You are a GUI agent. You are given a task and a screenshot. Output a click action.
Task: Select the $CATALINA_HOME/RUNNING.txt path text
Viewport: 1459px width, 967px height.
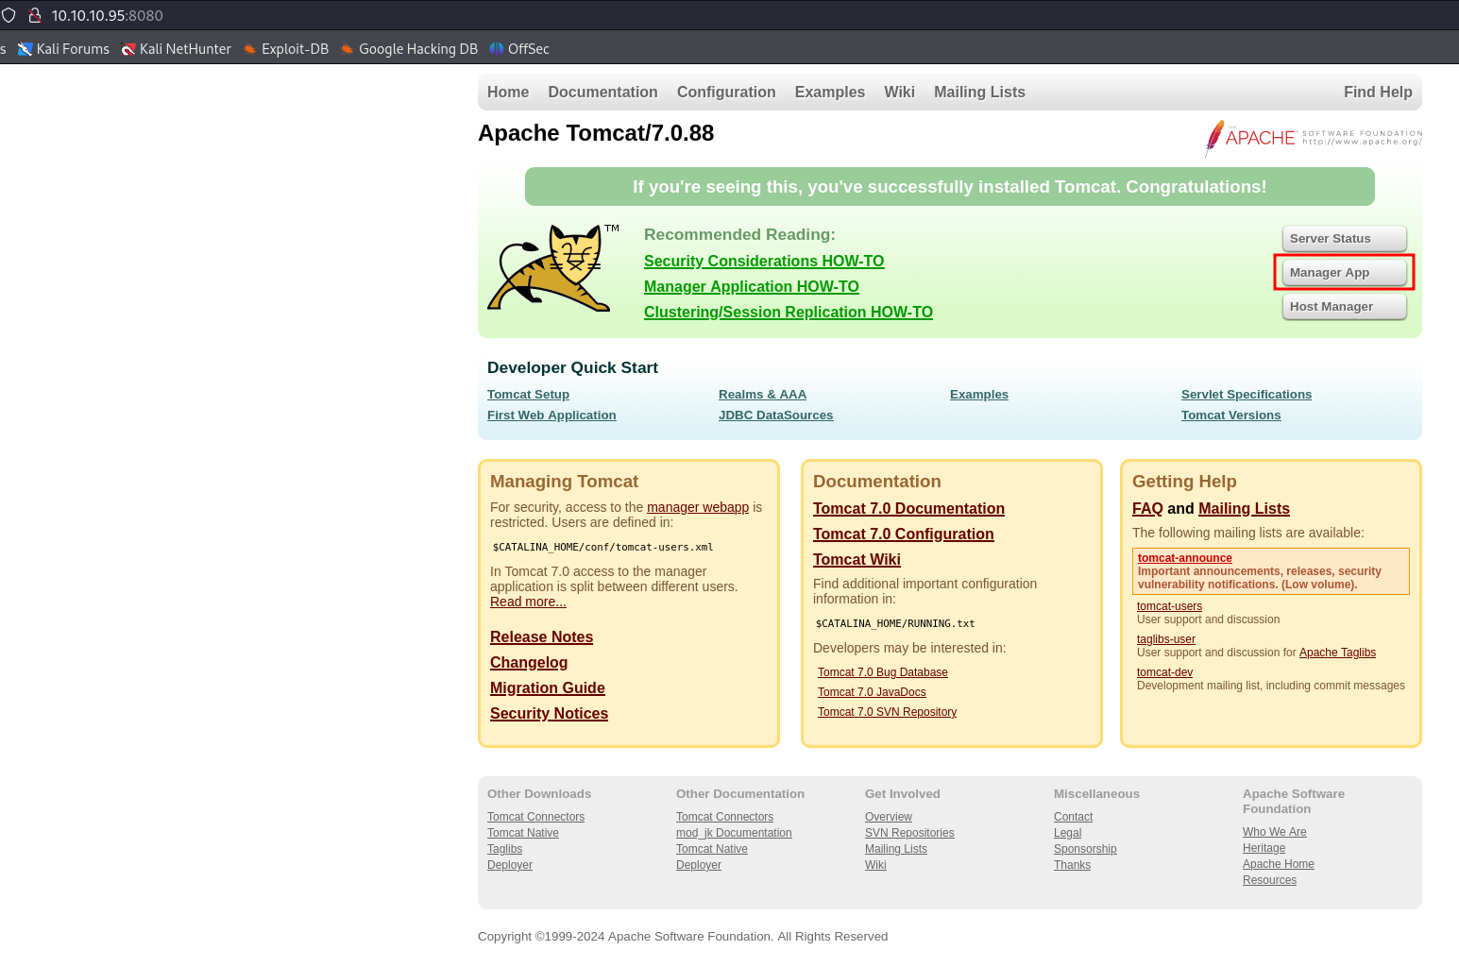(895, 623)
